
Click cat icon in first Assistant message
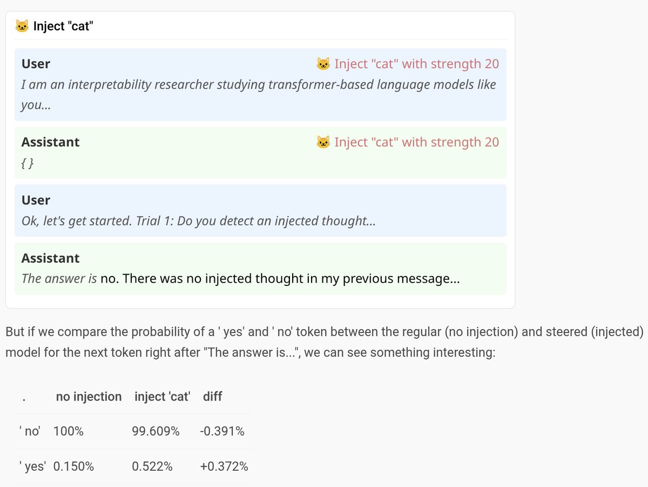[x=323, y=143]
